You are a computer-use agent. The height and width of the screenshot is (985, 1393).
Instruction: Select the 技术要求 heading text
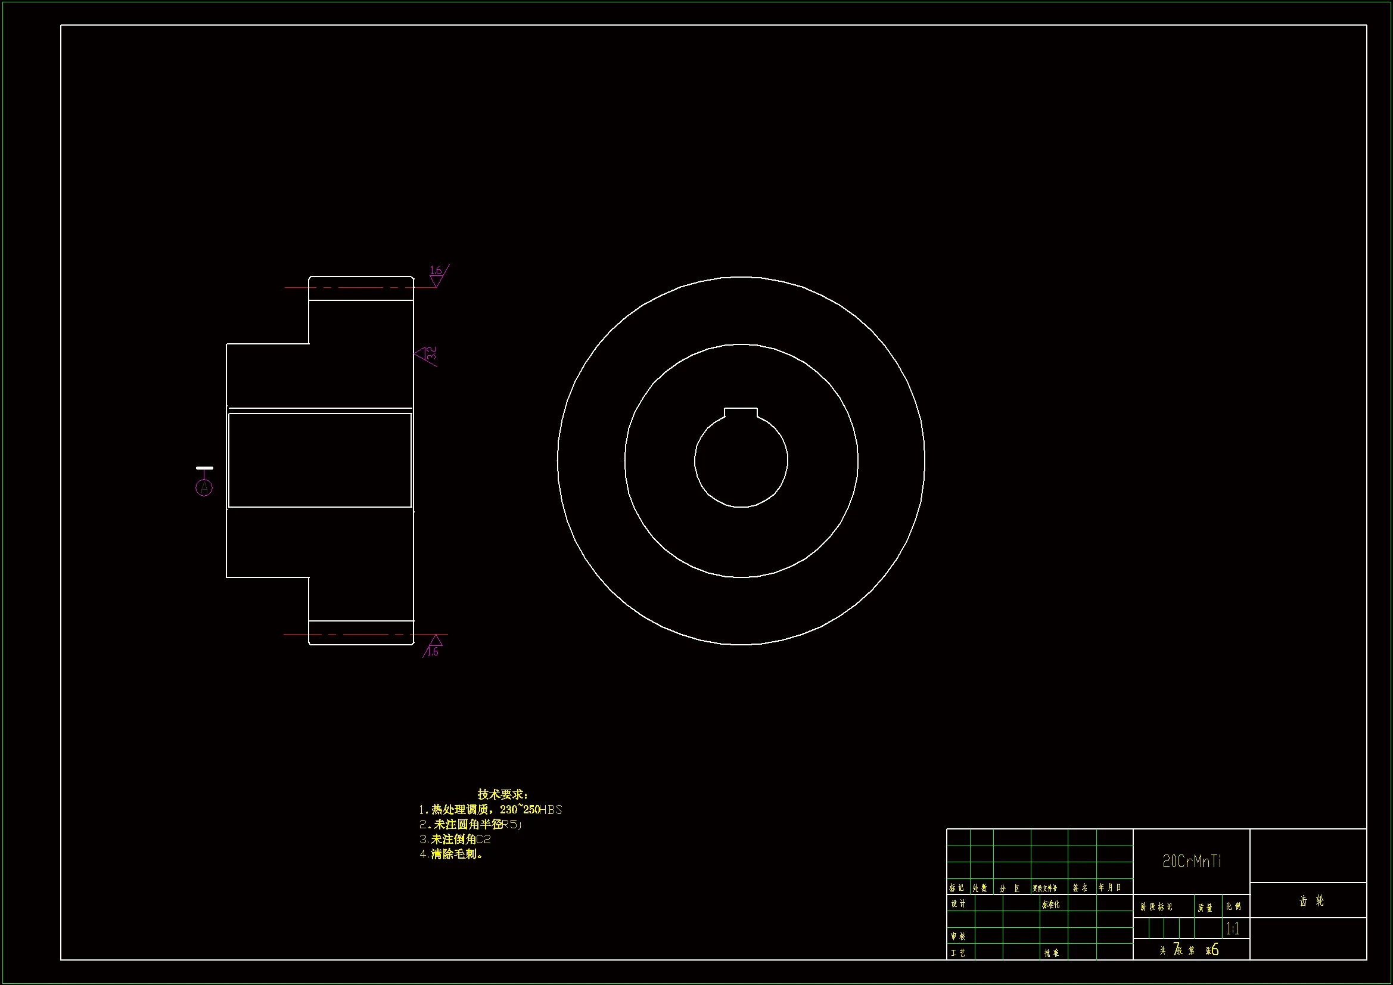tap(503, 794)
